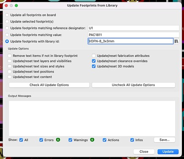The width and height of the screenshot is (184, 159).
Task: Click Check All Update Options button
Action: (49, 85)
